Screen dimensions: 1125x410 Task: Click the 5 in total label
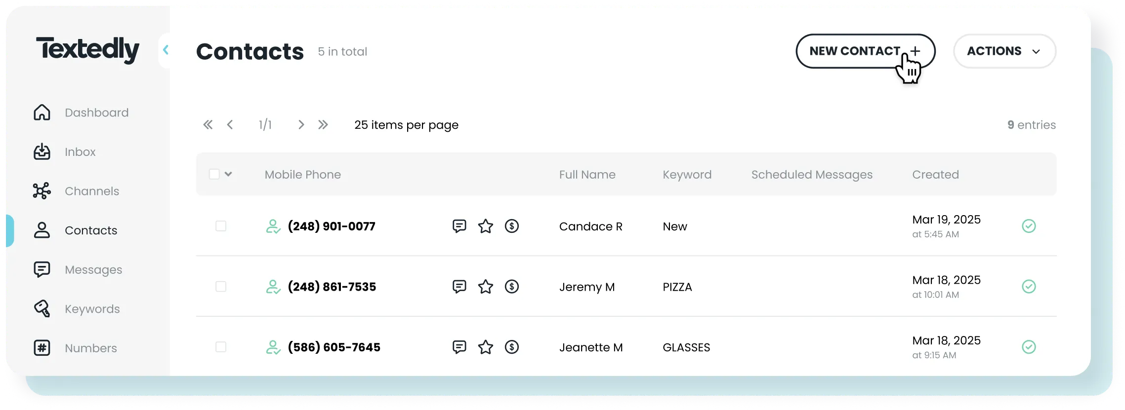[342, 52]
